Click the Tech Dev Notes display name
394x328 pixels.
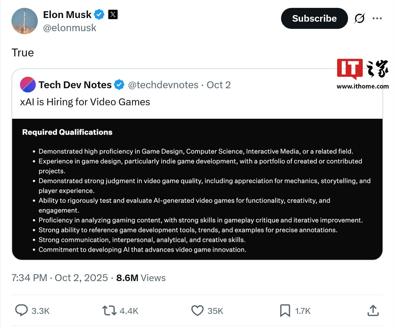click(x=75, y=85)
